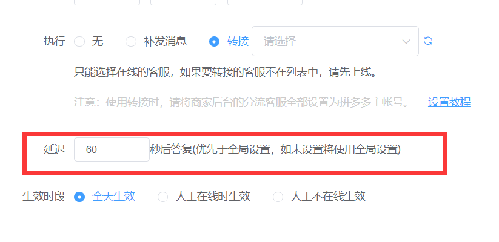
Task: Click the 无 option label text
Action: coord(98,42)
